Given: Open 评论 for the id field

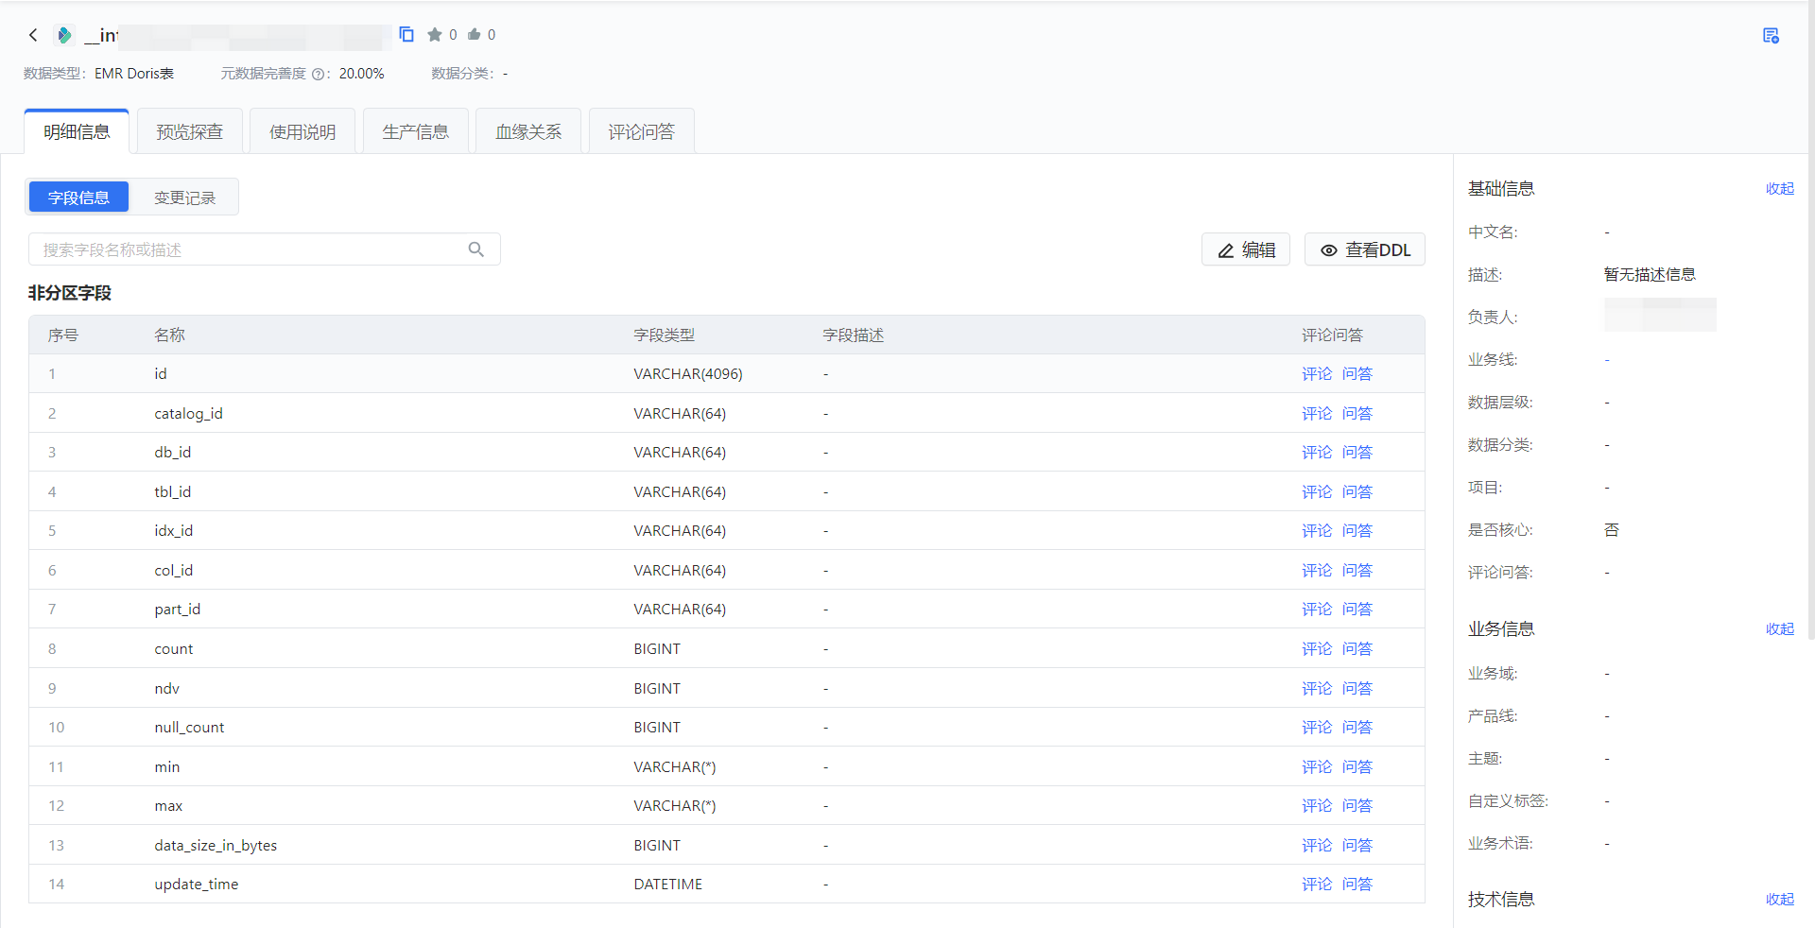Looking at the screenshot, I should [1317, 374].
